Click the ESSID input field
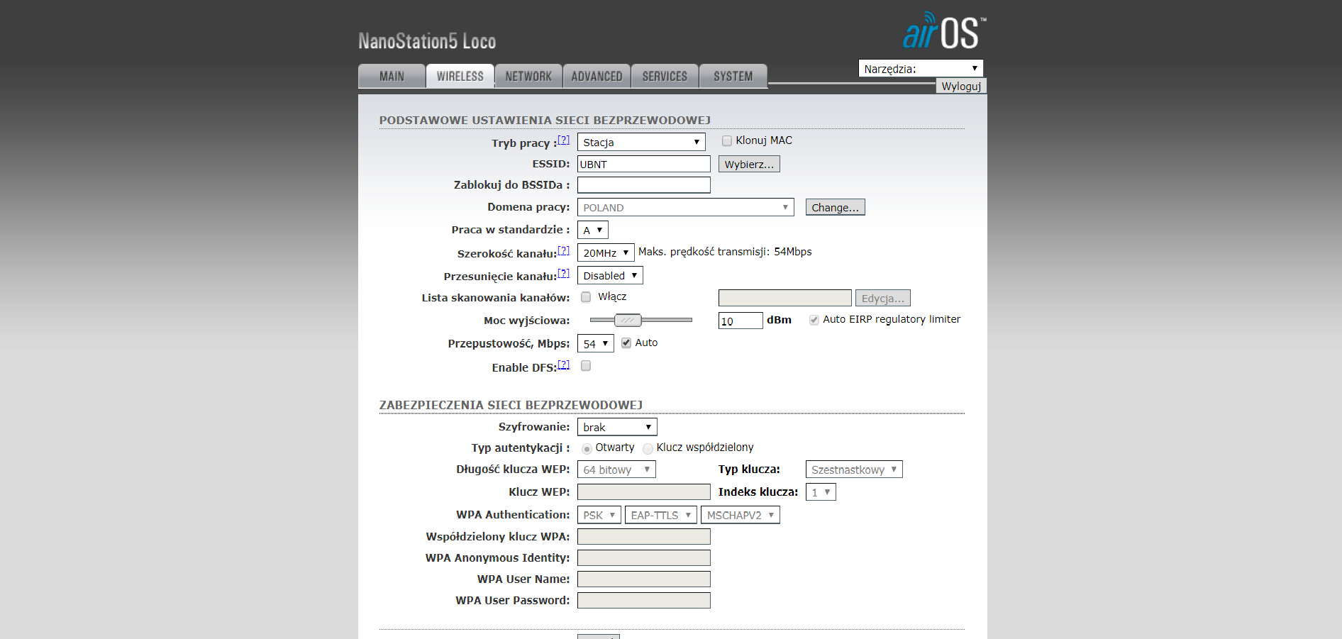Viewport: 1342px width, 639px height. click(x=644, y=164)
